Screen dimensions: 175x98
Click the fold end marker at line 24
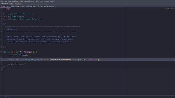click(x=4, y=67)
